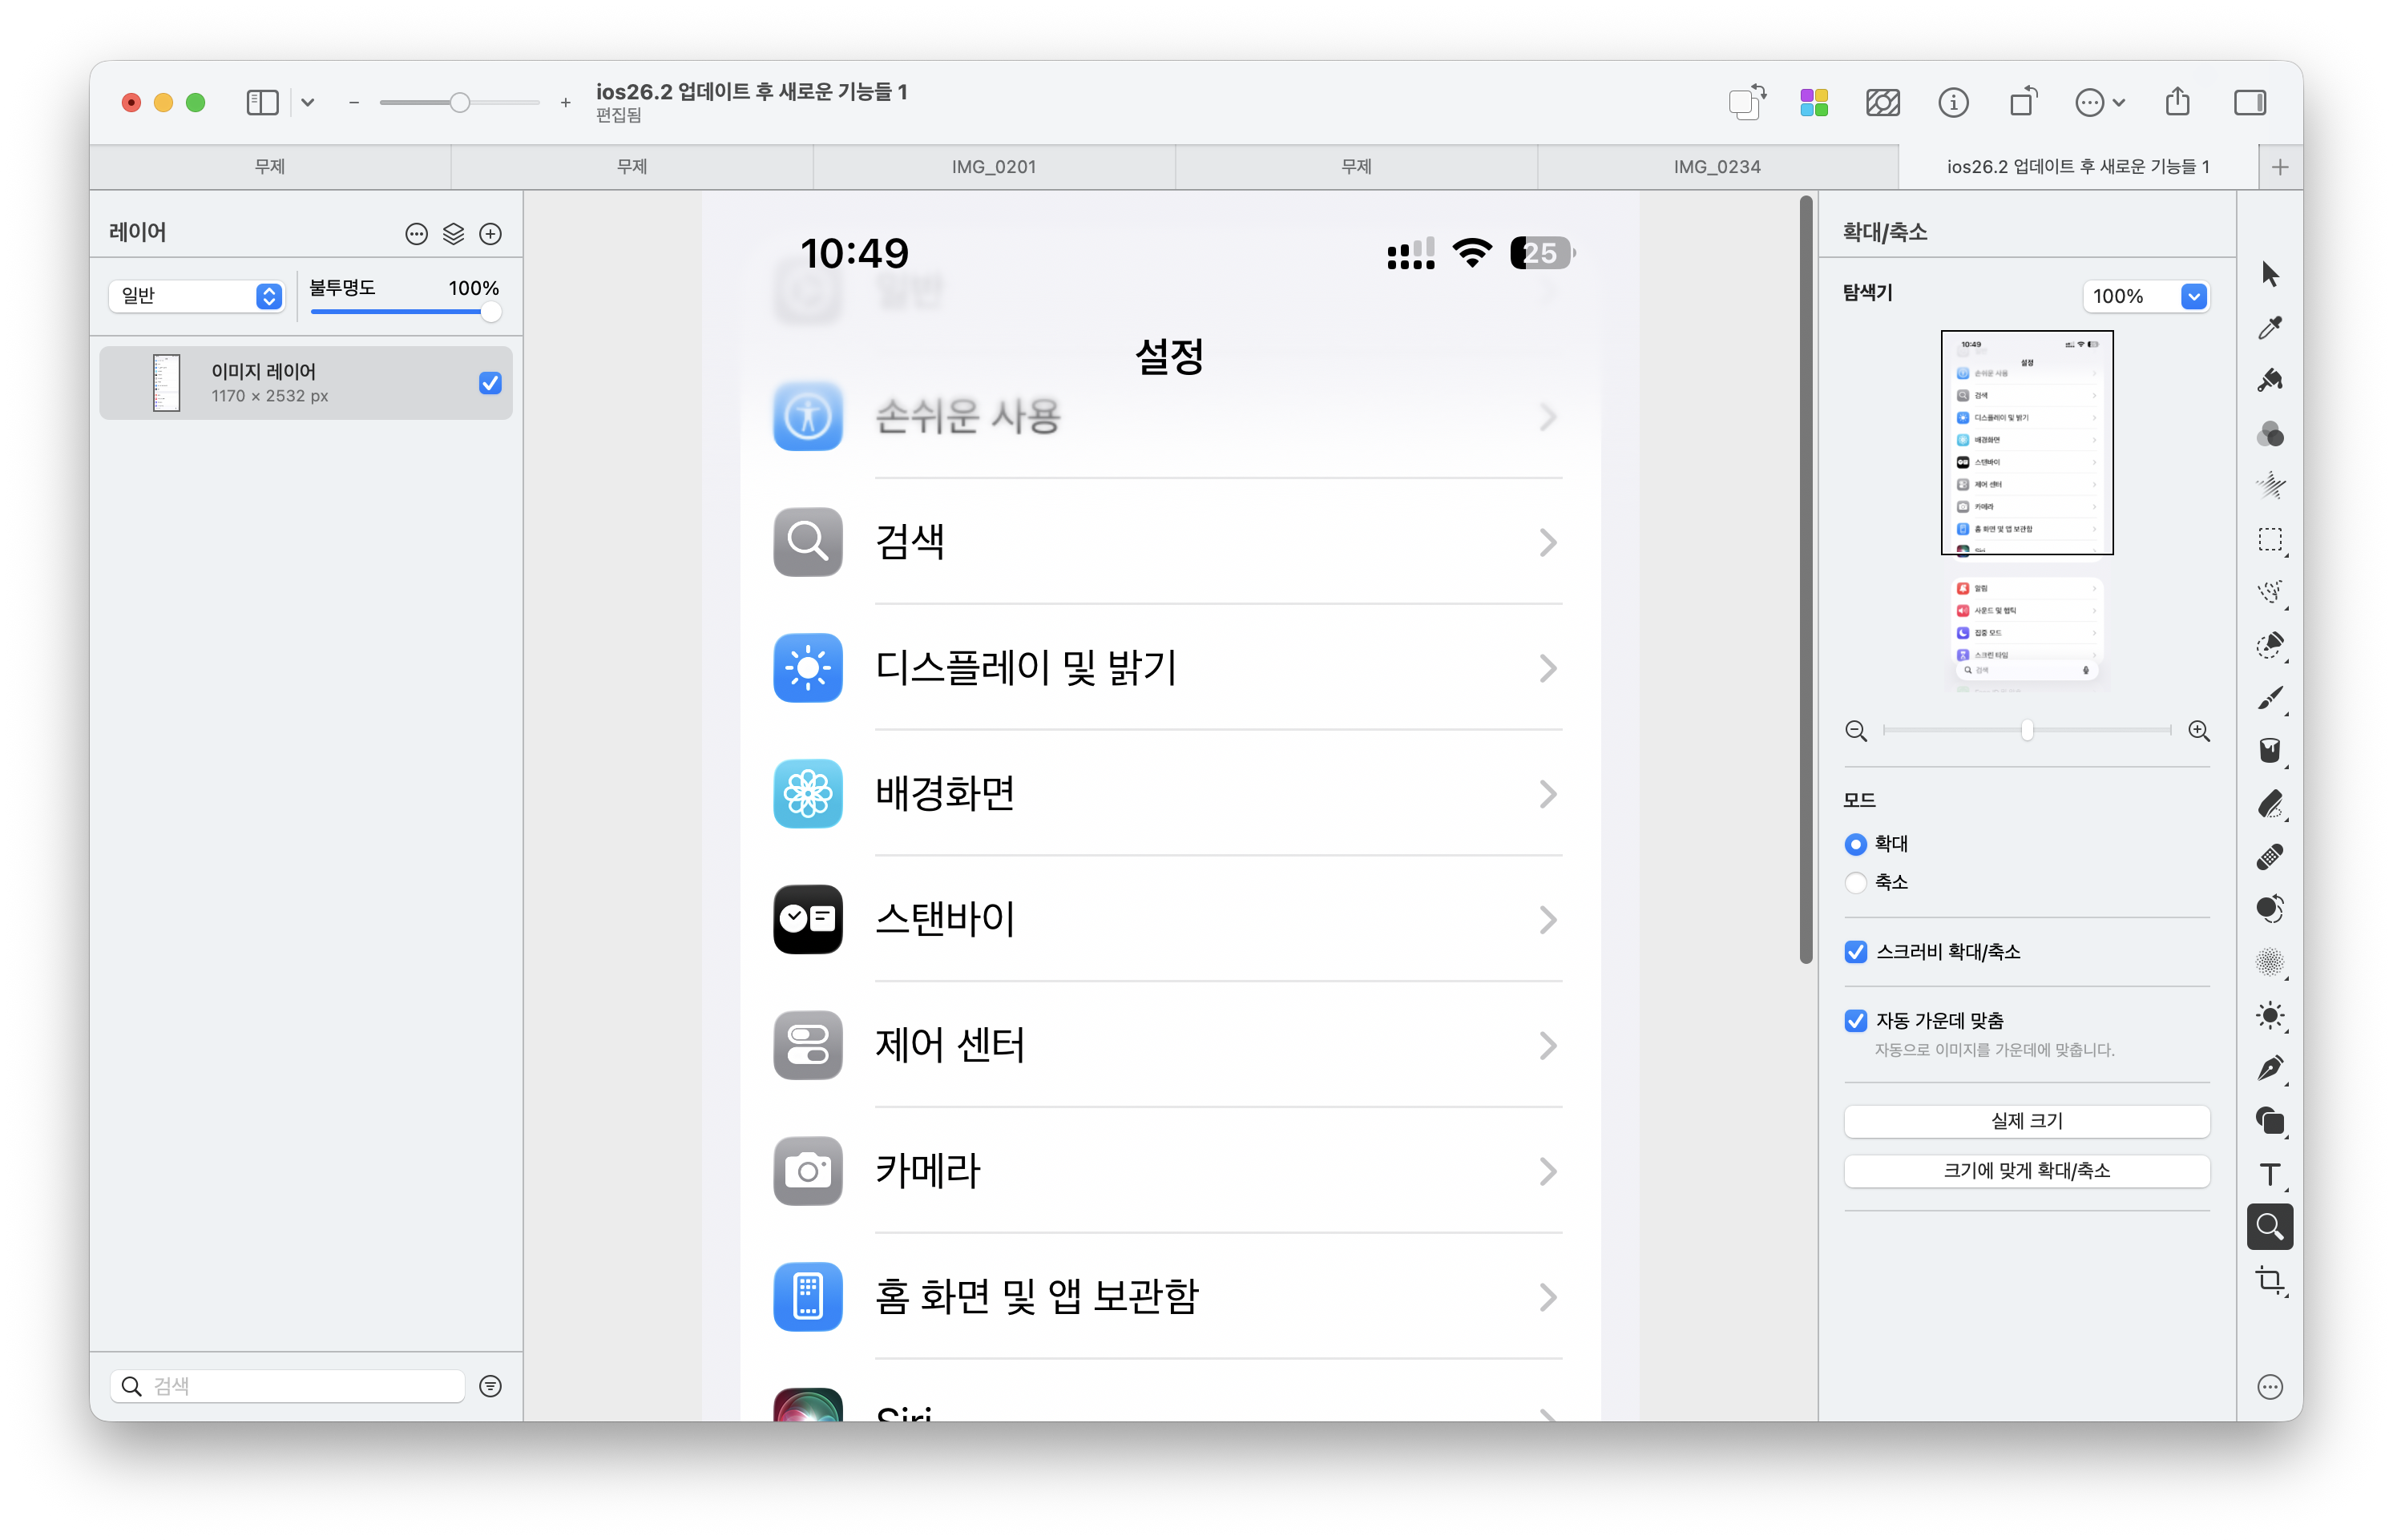Switch to the IMG_0234 tab

pos(1717,167)
